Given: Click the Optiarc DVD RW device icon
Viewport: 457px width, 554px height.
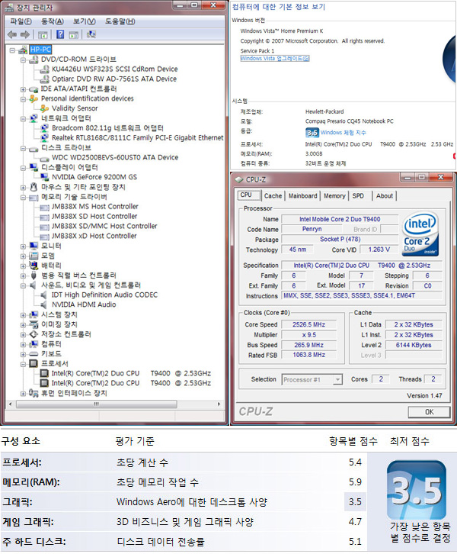Looking at the screenshot, I should [x=44, y=79].
